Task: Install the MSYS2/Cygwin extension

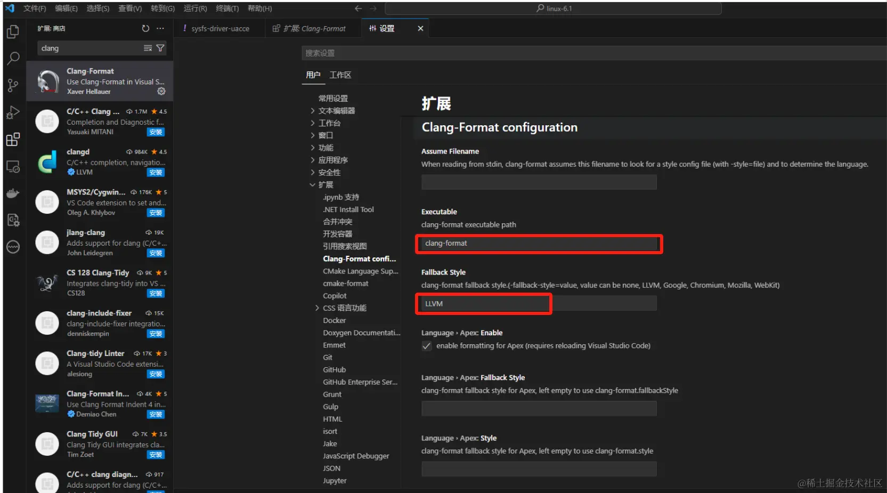Action: coord(156,213)
